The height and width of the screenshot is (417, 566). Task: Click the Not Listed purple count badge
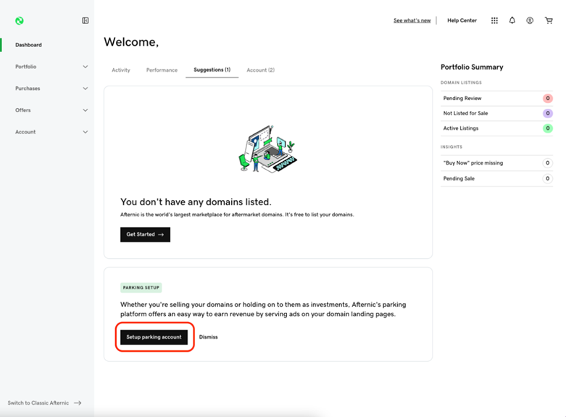(x=548, y=113)
